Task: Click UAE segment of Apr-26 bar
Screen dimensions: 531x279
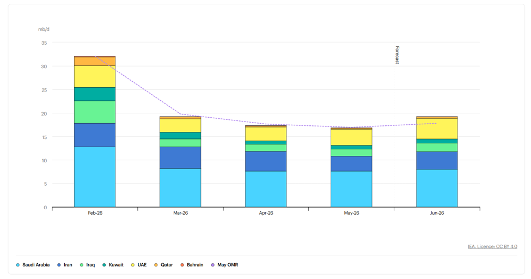Action: point(266,134)
